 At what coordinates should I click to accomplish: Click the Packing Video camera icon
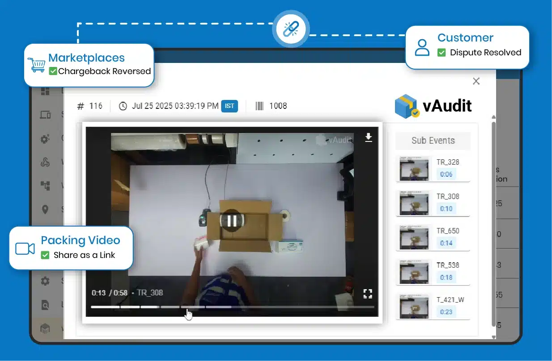pos(25,249)
